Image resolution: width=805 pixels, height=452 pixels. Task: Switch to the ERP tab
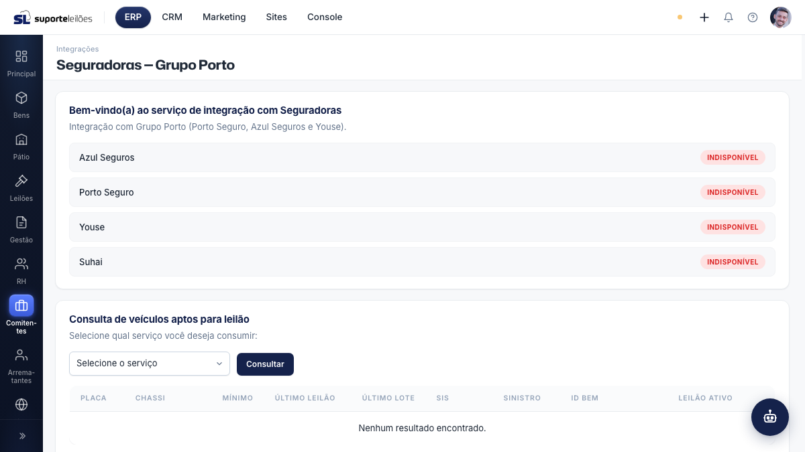tap(133, 17)
